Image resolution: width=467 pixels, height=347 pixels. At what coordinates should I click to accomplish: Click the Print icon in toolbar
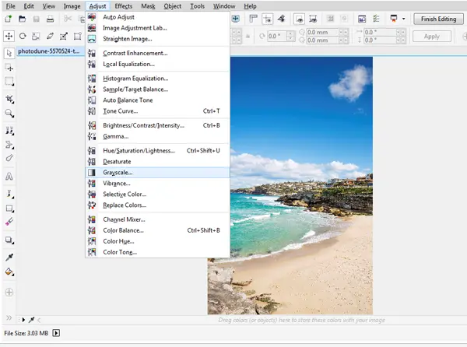[x=50, y=19]
